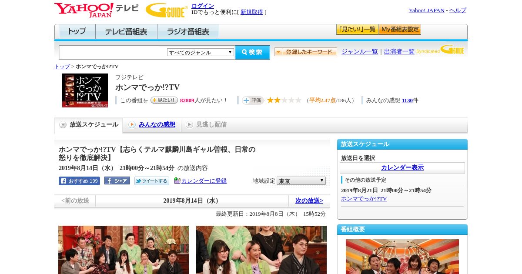Click the 評価 rating plus button
This screenshot has height=274, width=522.
pyautogui.click(x=253, y=100)
